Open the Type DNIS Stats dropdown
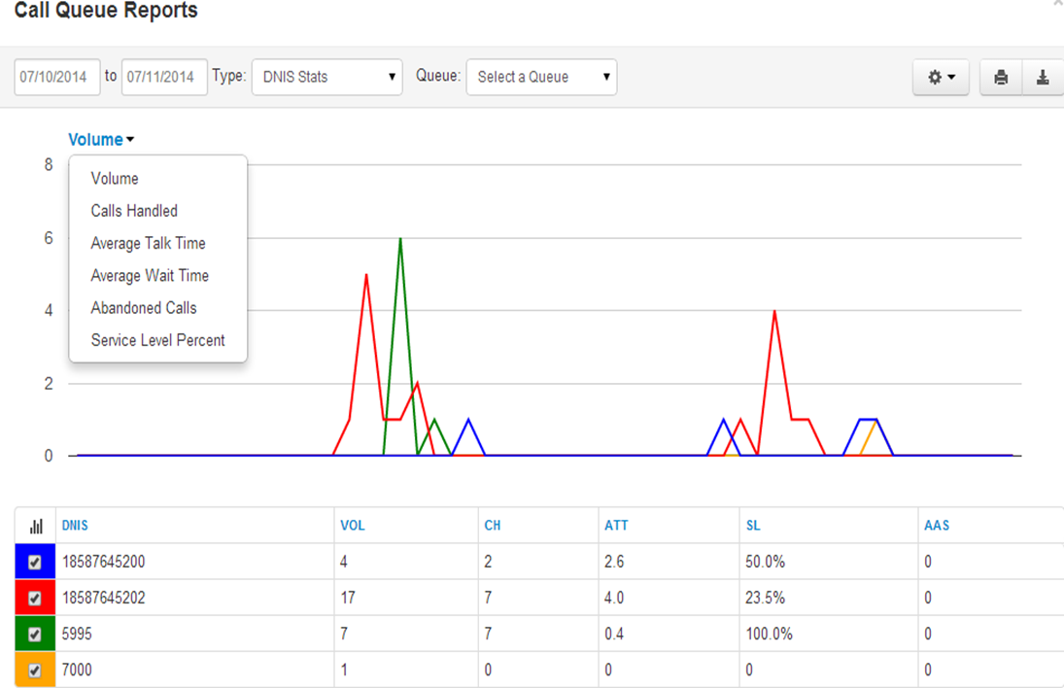Viewport: 1064px width, 688px height. pos(327,77)
